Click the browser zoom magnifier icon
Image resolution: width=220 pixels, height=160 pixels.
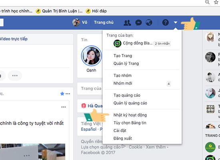pos(207,2)
